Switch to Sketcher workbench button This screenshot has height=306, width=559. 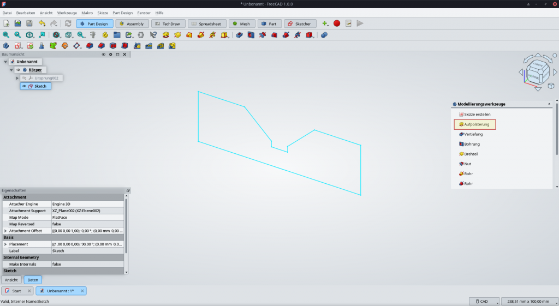coord(300,23)
